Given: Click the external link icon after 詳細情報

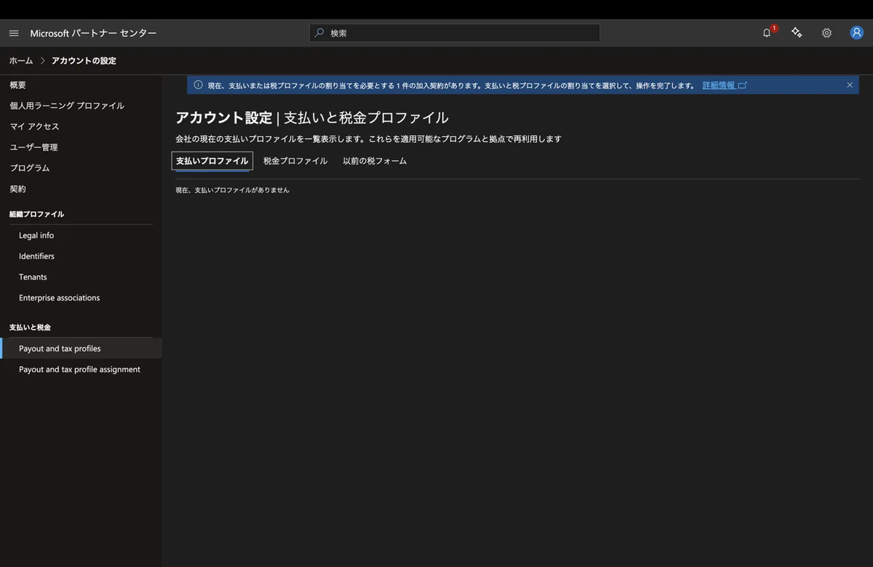Looking at the screenshot, I should [x=743, y=85].
